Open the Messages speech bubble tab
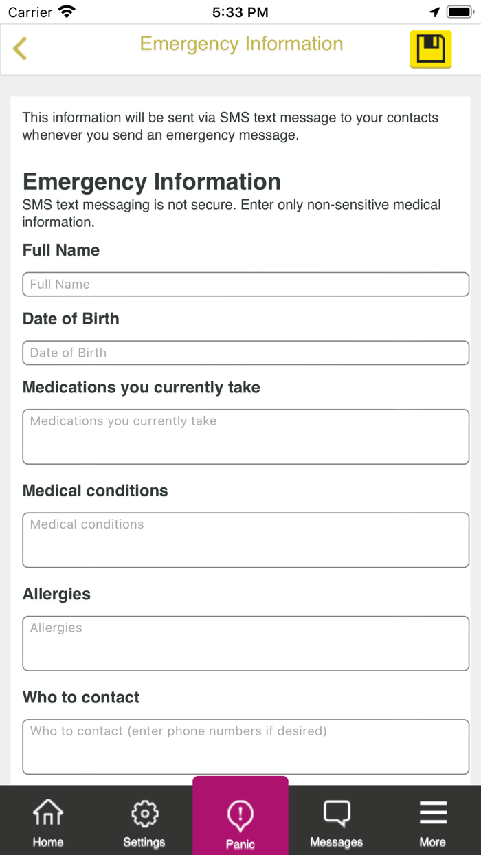 337,823
